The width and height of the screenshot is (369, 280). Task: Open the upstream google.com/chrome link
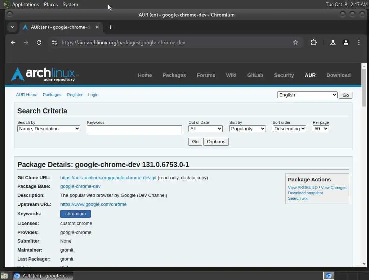point(93,204)
